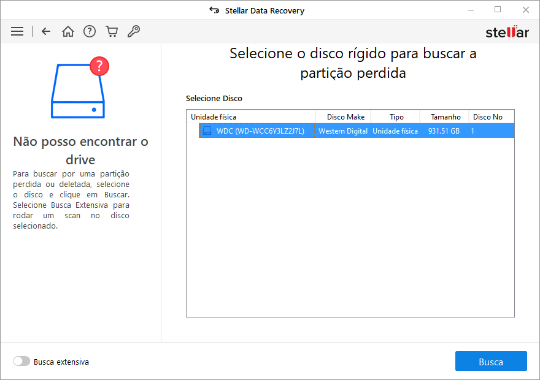Click the Busca extensiva label
Screen dimensions: 540x380
point(61,362)
